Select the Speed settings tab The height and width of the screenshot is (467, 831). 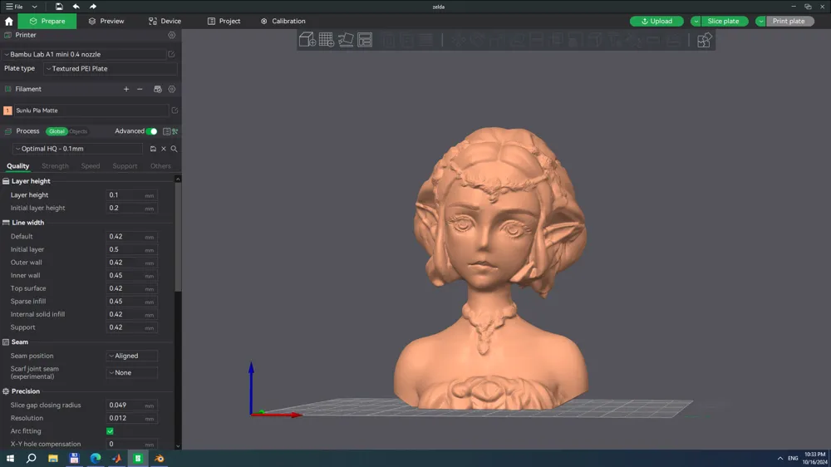[x=90, y=166]
